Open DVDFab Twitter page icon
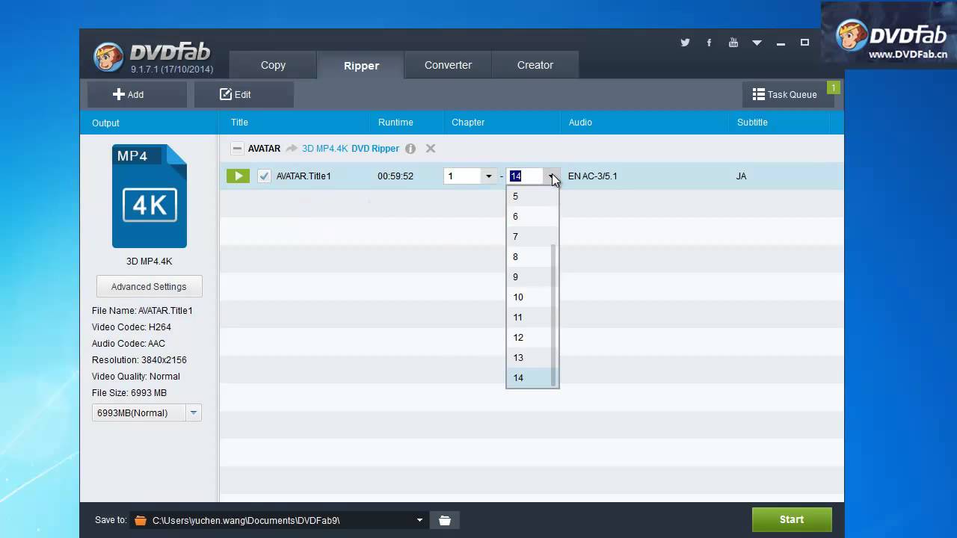The height and width of the screenshot is (538, 957). pyautogui.click(x=685, y=43)
